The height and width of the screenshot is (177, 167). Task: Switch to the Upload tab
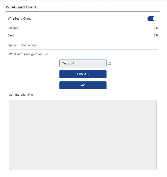tap(13, 45)
